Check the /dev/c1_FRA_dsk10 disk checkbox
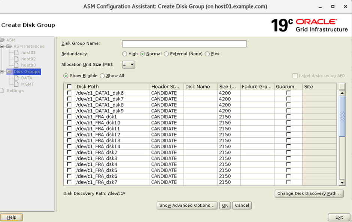Viewport: 352px width, 222px height. coord(69,123)
